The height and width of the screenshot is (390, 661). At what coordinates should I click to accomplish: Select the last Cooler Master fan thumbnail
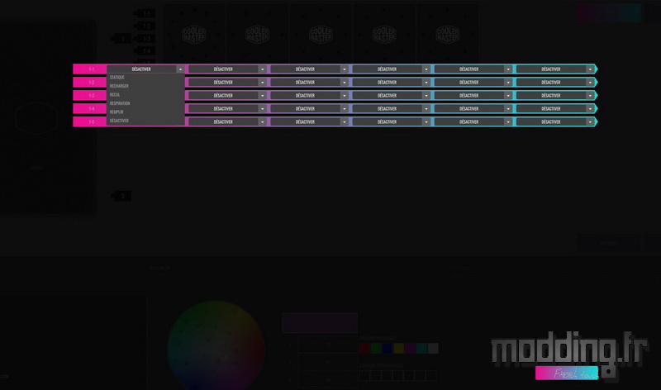(448, 34)
